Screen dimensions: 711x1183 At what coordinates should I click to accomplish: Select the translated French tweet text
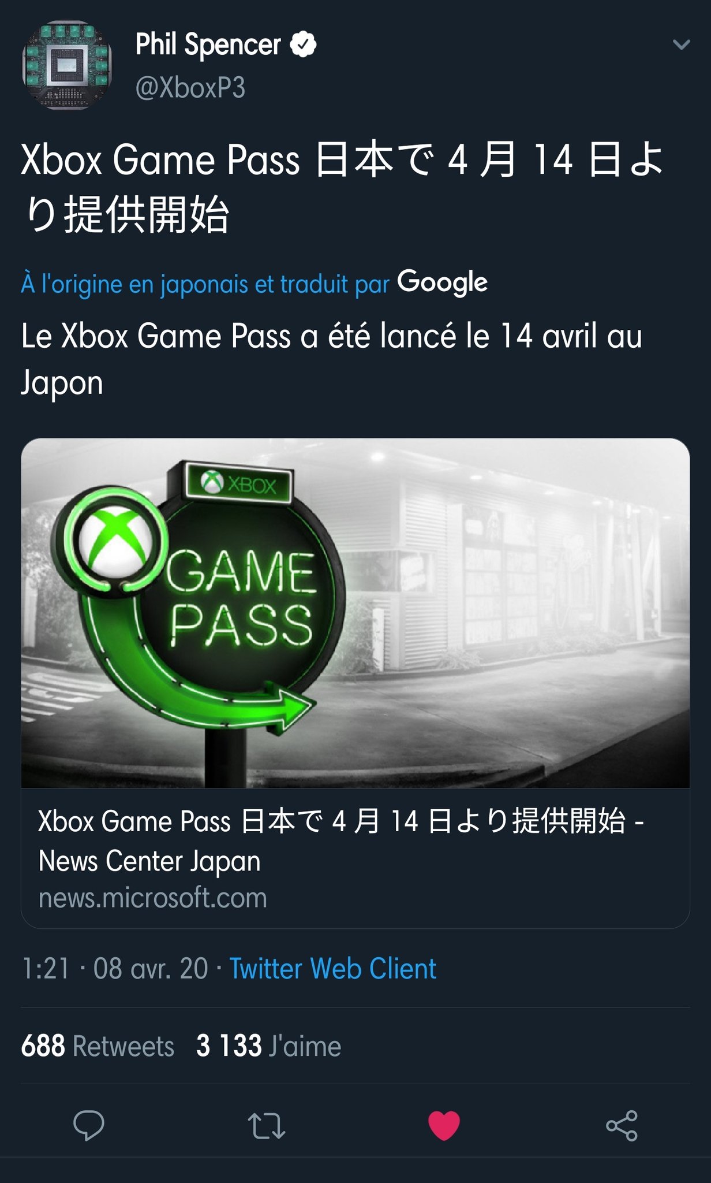click(x=331, y=359)
